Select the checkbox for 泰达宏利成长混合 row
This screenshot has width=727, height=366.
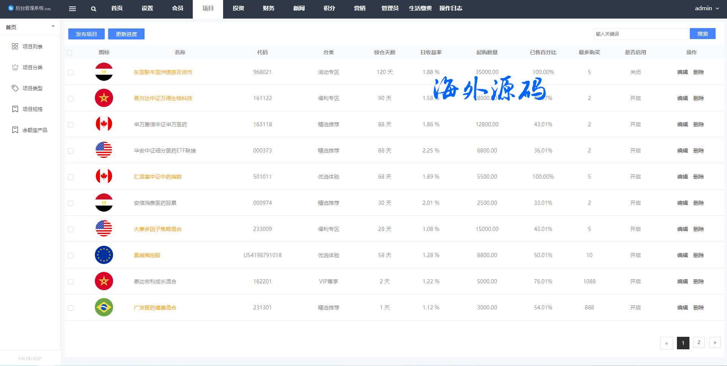[71, 282]
